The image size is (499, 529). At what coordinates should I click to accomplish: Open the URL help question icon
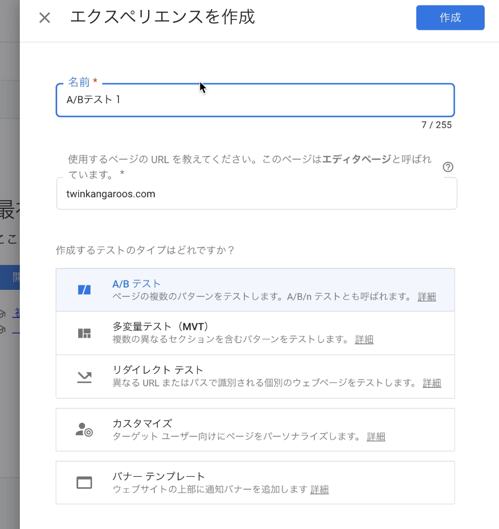click(448, 167)
